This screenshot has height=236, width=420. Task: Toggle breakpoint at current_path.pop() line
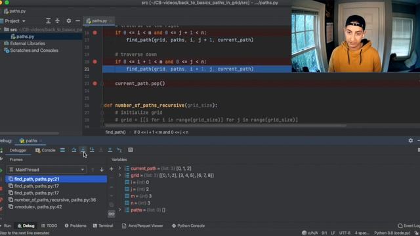(94, 83)
